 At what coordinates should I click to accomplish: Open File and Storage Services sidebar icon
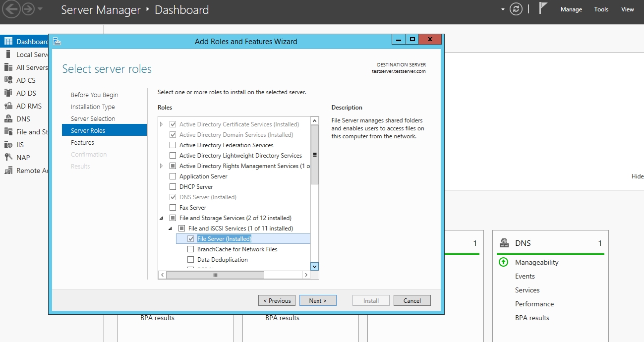8,132
